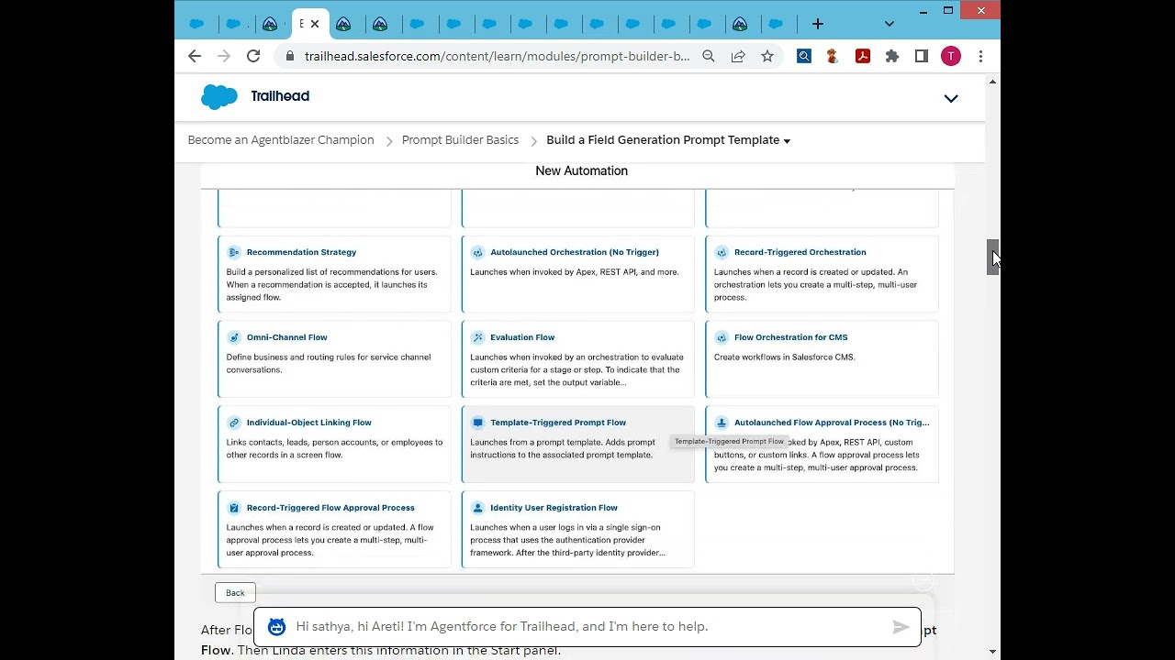Click text 'Launches when invoked by Apex, REST API, and more.'
The image size is (1175, 660).
click(575, 272)
